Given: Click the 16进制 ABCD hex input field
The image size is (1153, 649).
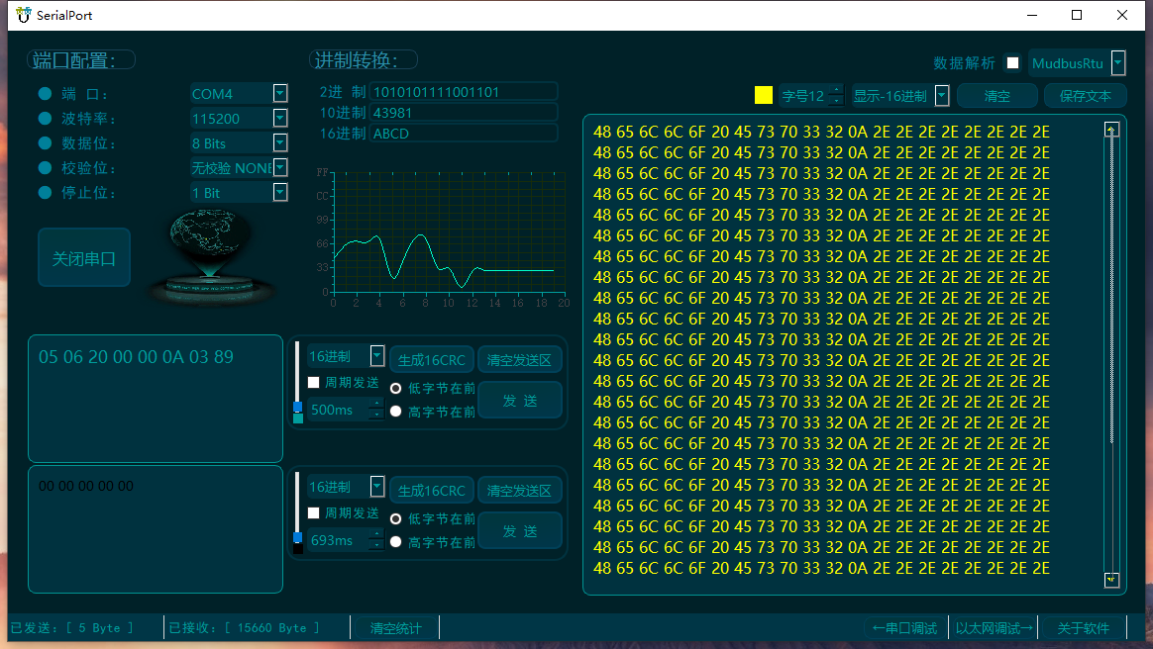Looking at the screenshot, I should [x=464, y=133].
